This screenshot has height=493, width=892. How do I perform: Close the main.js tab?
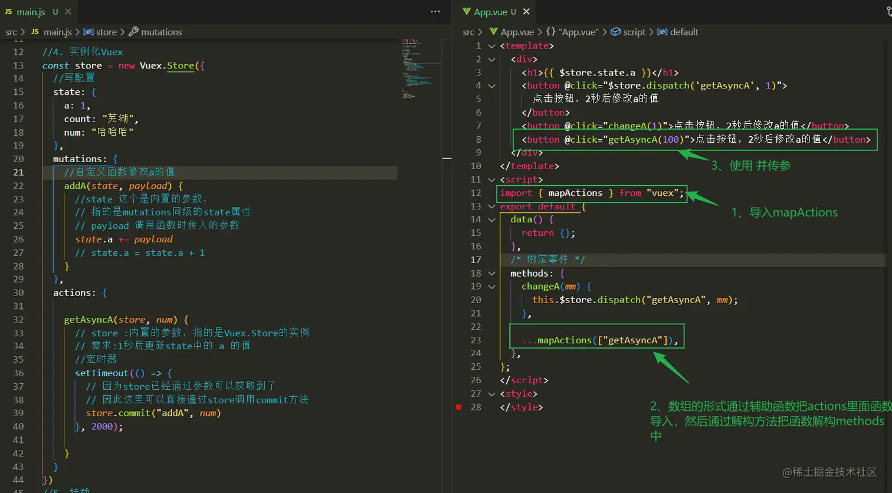point(68,12)
